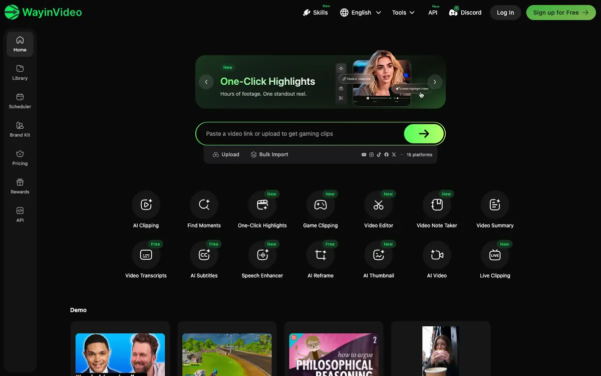601x376 pixels.
Task: Click the Upload button
Action: click(x=226, y=154)
